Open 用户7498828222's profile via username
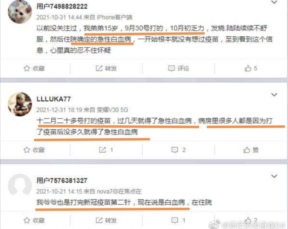The height and width of the screenshot is (229, 288). click(62, 6)
